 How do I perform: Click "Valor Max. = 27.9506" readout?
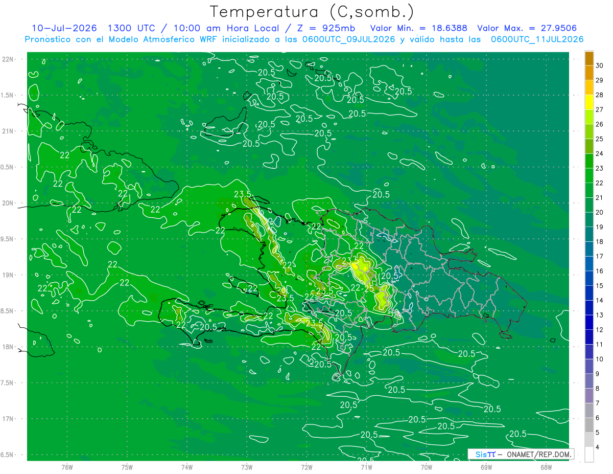click(x=527, y=28)
